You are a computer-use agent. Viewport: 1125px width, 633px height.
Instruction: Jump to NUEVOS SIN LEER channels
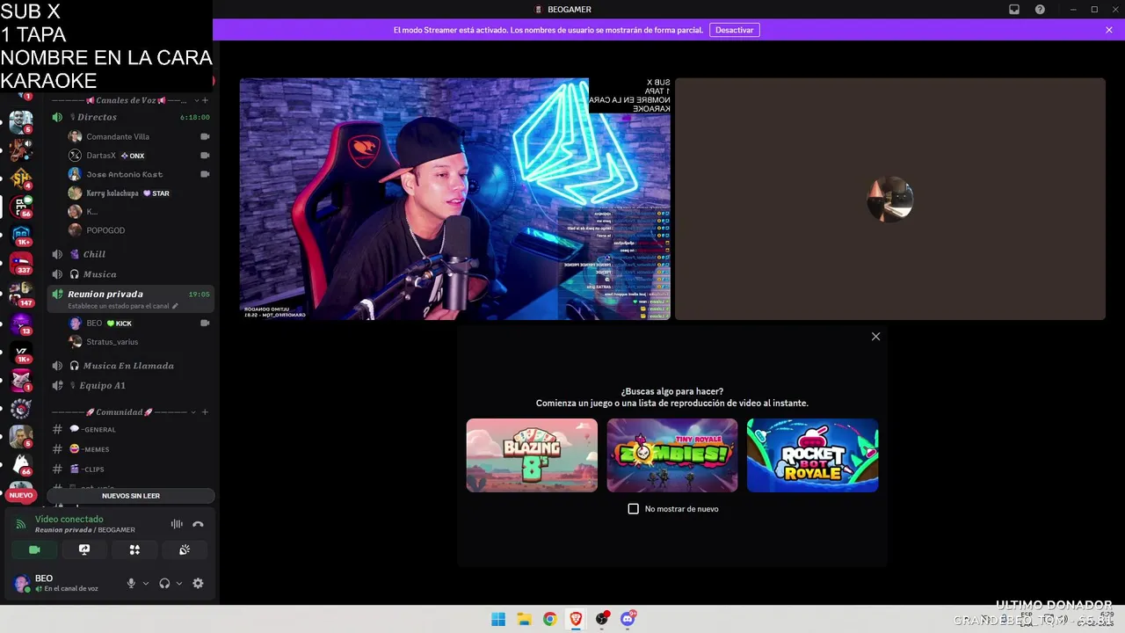coord(130,496)
